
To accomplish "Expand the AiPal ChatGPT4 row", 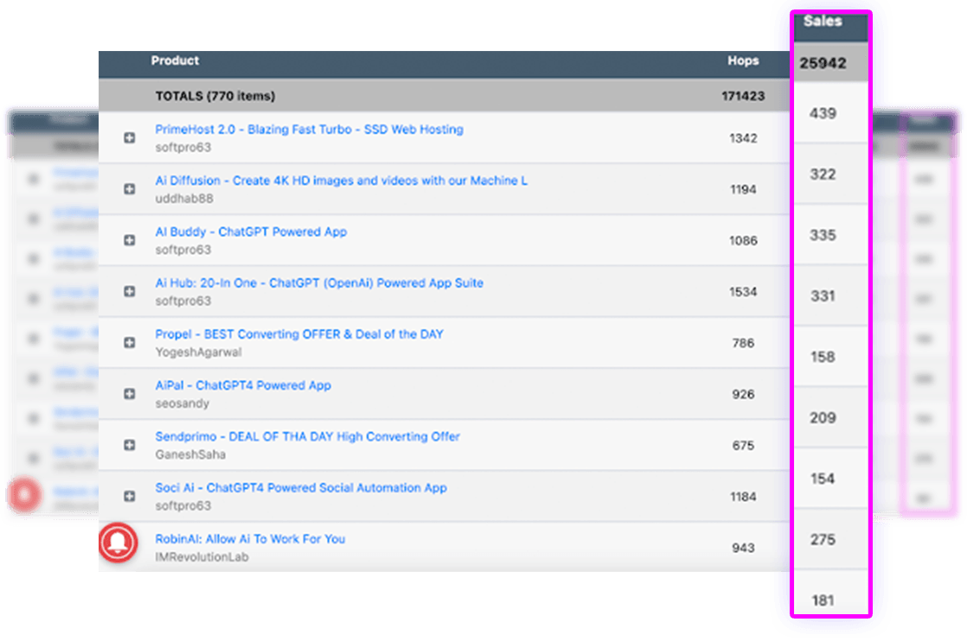I will pyautogui.click(x=130, y=394).
